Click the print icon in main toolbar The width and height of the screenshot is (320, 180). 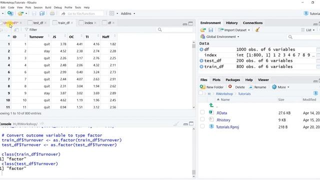click(x=52, y=13)
